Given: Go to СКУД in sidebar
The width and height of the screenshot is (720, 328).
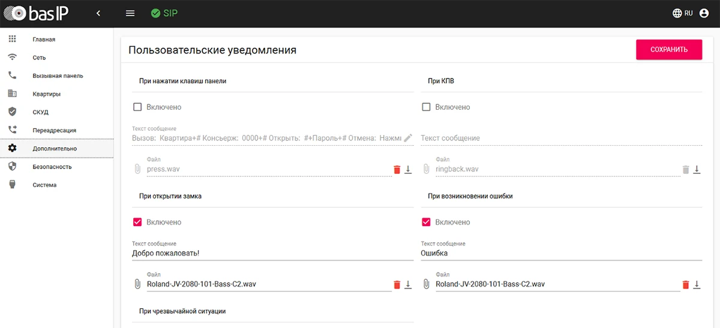Looking at the screenshot, I should (40, 112).
